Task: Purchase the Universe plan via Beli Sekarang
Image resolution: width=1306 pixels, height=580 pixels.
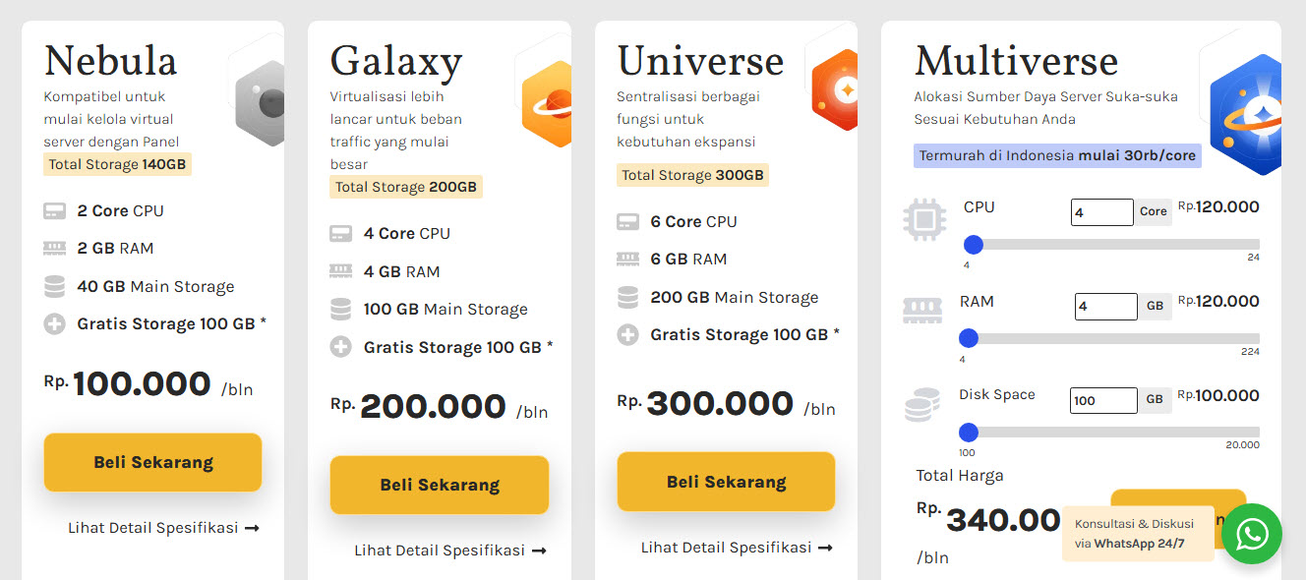Action: pos(726,482)
